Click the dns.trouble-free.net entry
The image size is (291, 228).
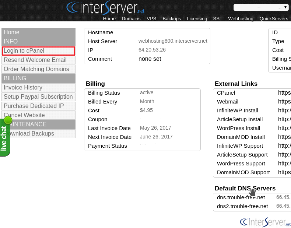[x=241, y=197]
